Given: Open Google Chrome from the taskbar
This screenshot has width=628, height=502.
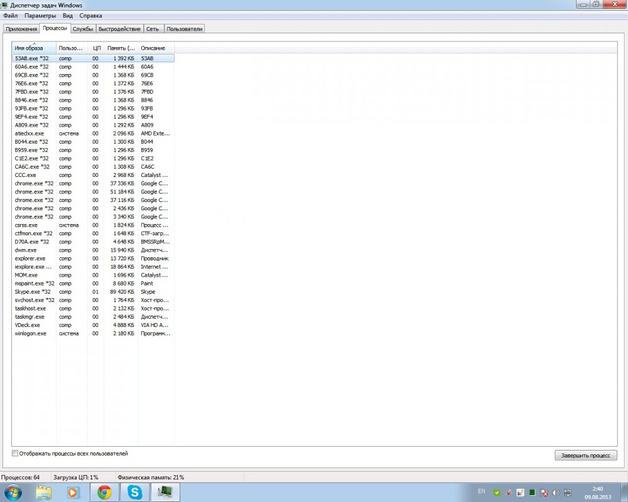Looking at the screenshot, I should pos(104,493).
